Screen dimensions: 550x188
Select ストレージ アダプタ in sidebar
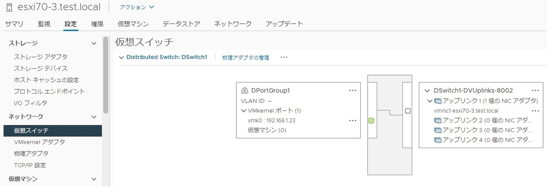41,57
